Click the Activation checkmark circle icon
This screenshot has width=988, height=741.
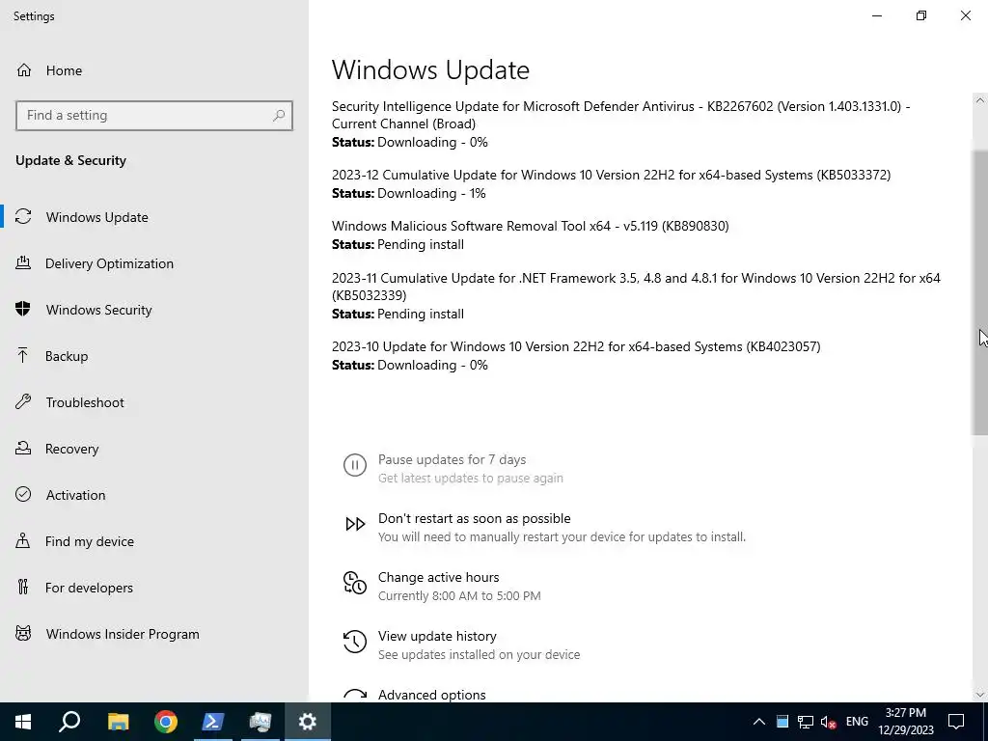[x=23, y=494]
